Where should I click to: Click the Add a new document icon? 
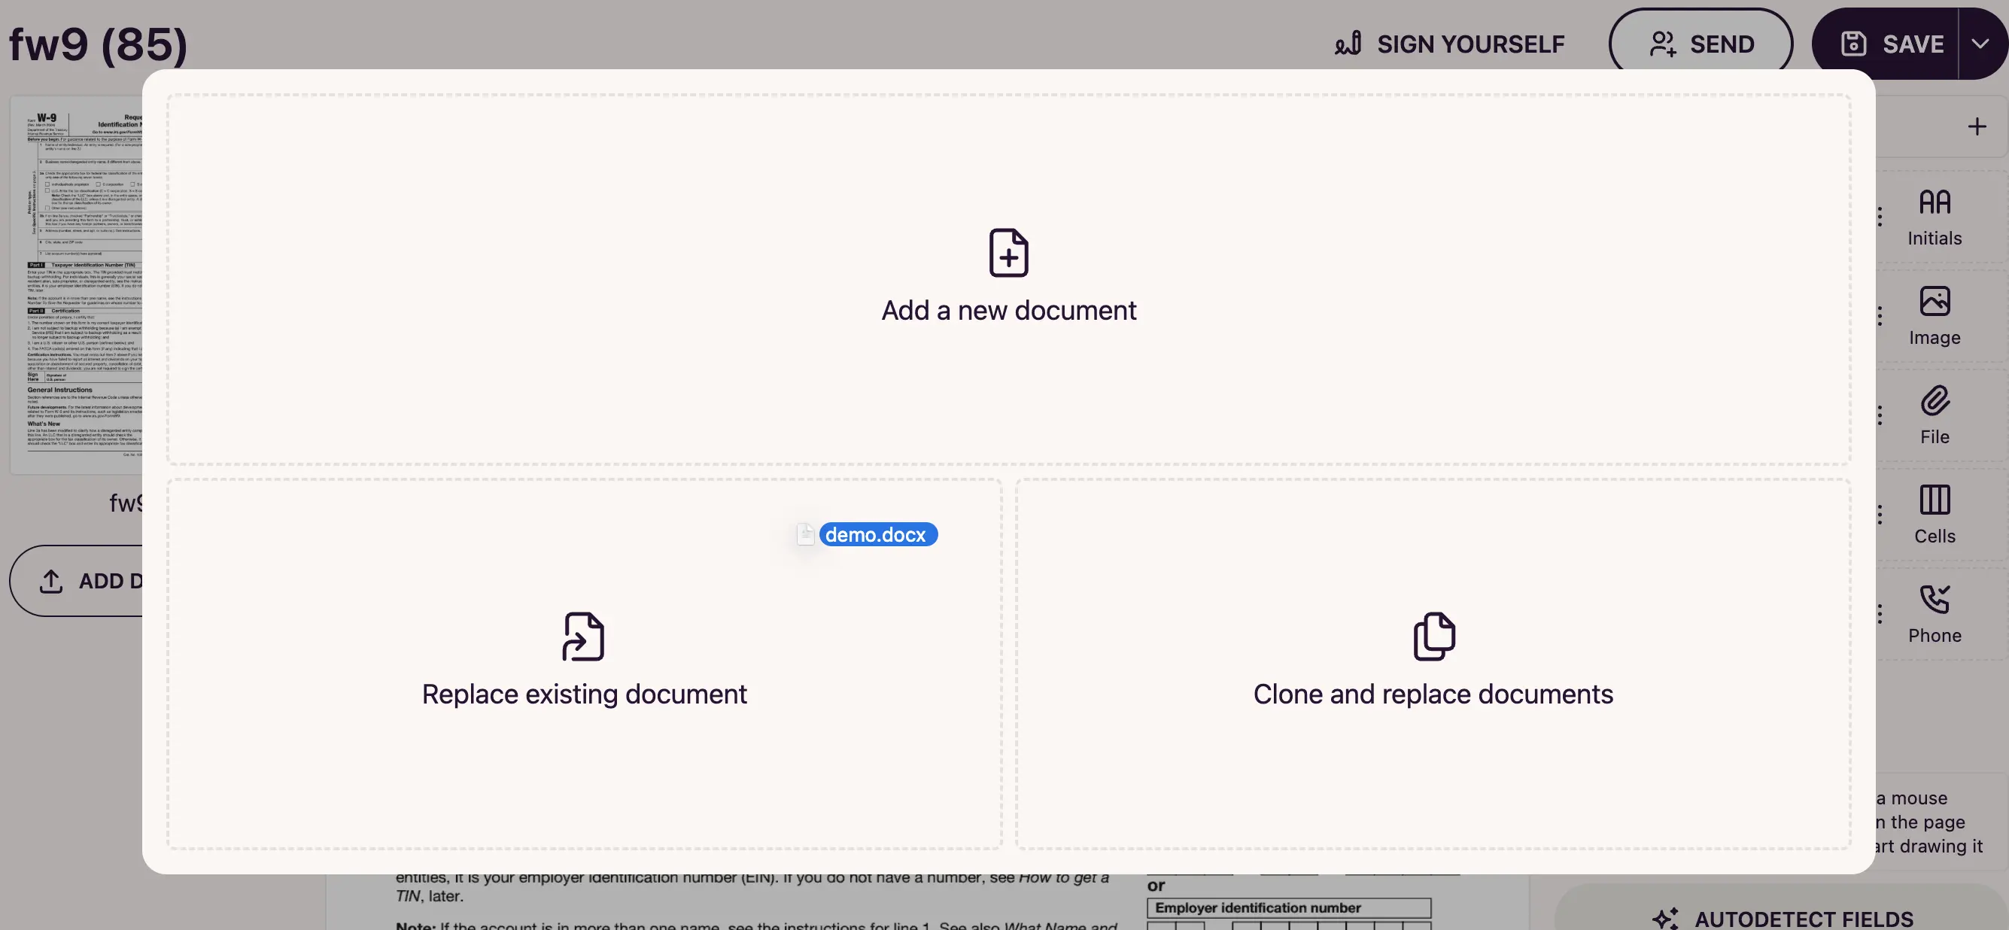(1008, 253)
